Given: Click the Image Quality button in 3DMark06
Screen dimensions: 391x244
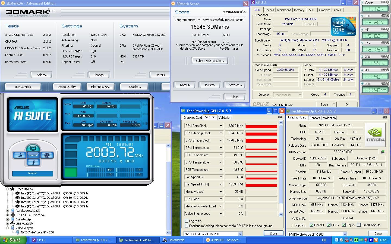Looking at the screenshot, I should (68, 87).
